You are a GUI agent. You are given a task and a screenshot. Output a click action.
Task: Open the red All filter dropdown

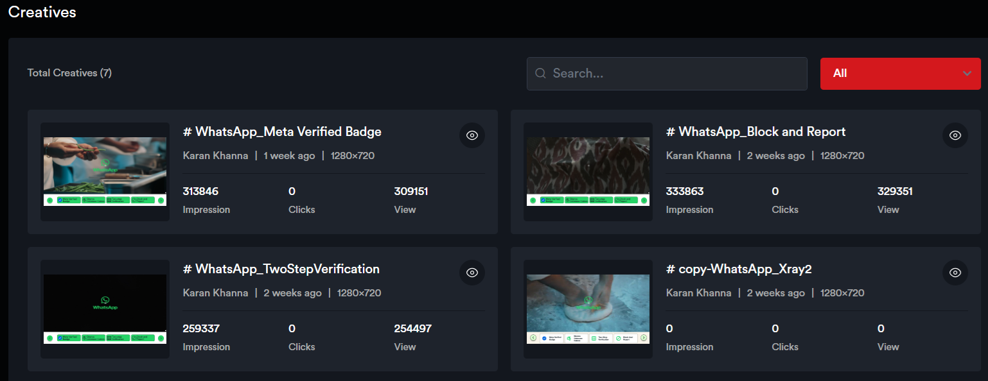click(899, 74)
